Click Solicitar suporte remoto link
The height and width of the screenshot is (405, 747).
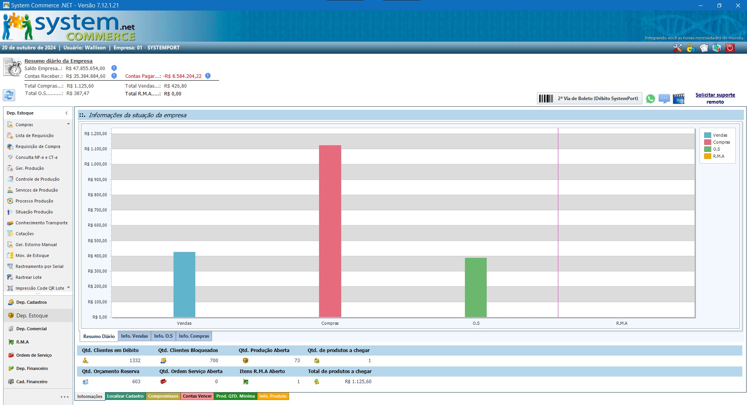coord(715,98)
